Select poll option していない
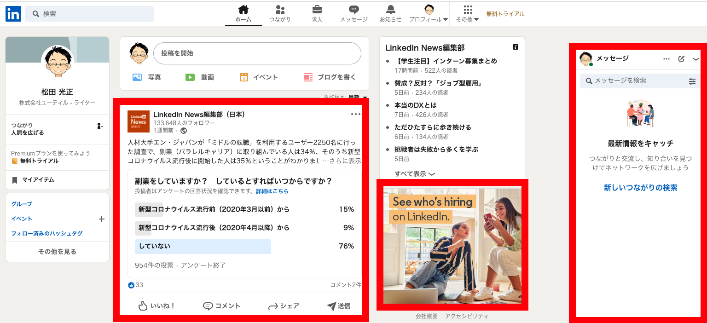This screenshot has height=323, width=707. tap(244, 246)
